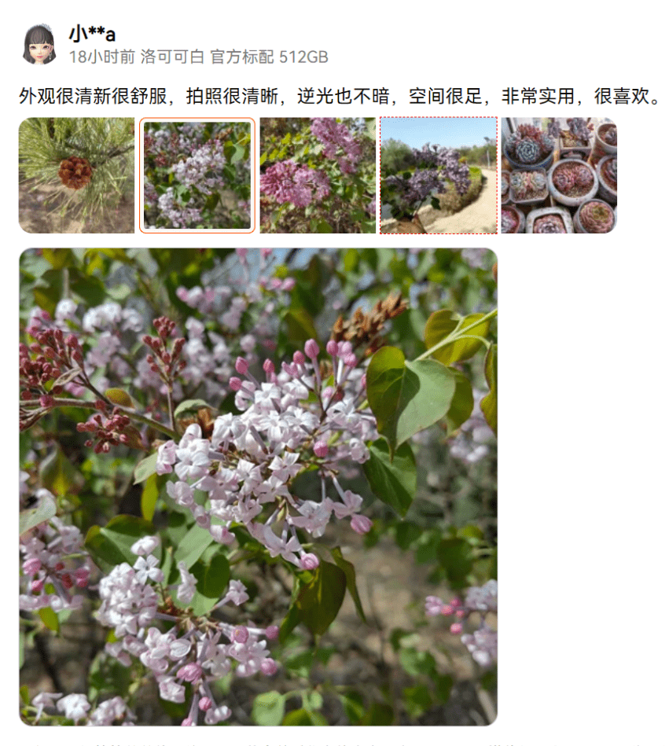The image size is (669, 746).
Task: Open the pine cone photo thumbnail
Action: [76, 175]
